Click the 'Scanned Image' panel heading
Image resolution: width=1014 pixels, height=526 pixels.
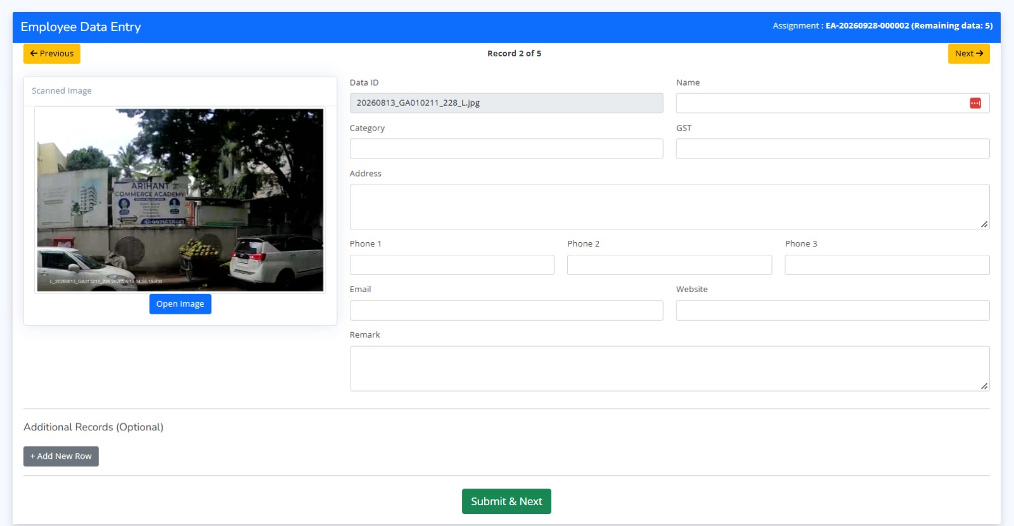[61, 91]
